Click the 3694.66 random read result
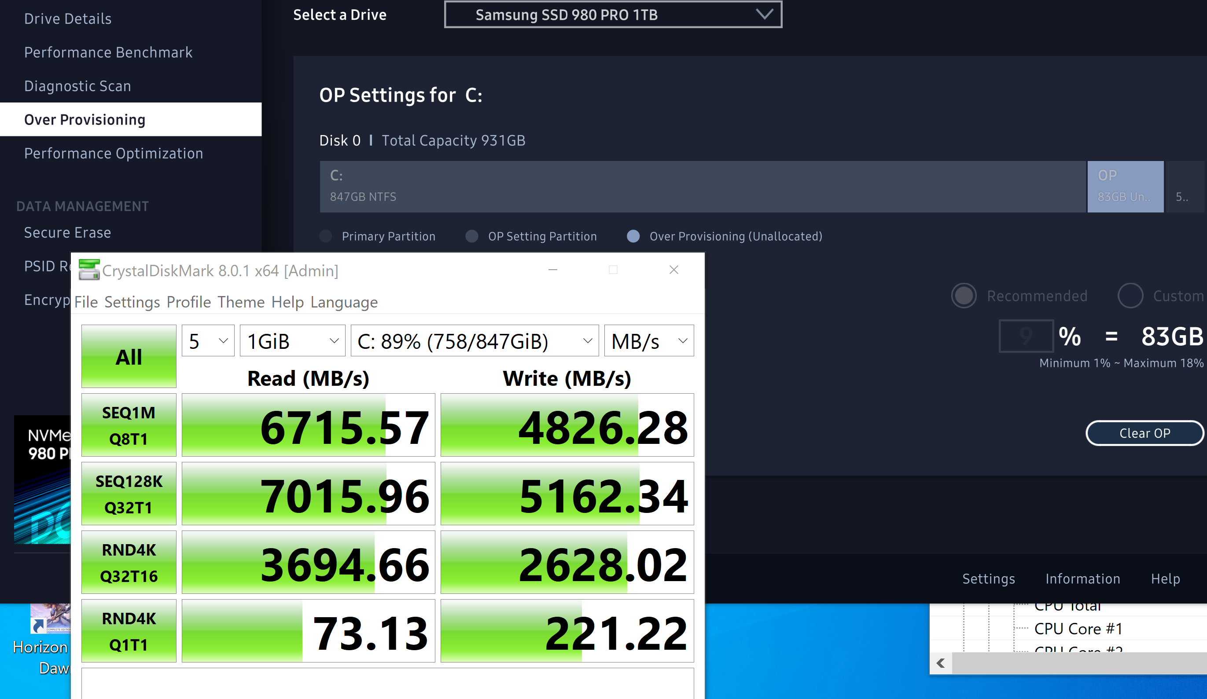1207x699 pixels. click(309, 562)
